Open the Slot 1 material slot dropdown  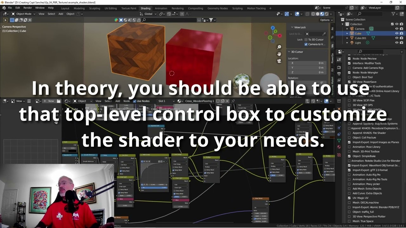click(x=166, y=101)
